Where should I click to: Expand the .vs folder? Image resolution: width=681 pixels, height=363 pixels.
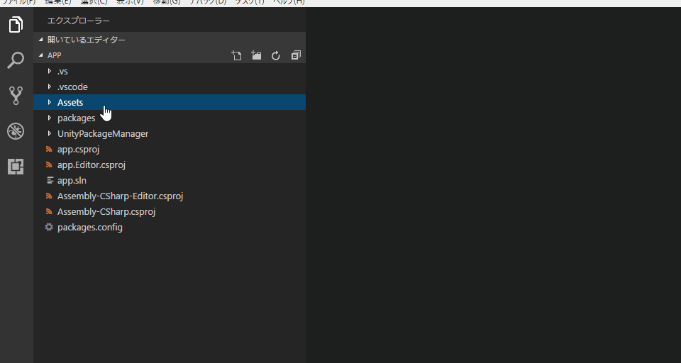click(170, 71)
